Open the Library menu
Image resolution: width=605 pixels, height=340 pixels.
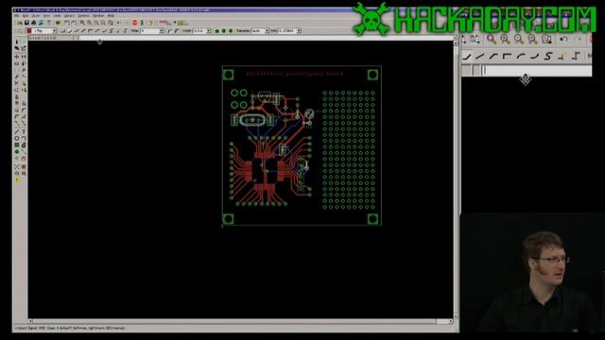(x=69, y=16)
